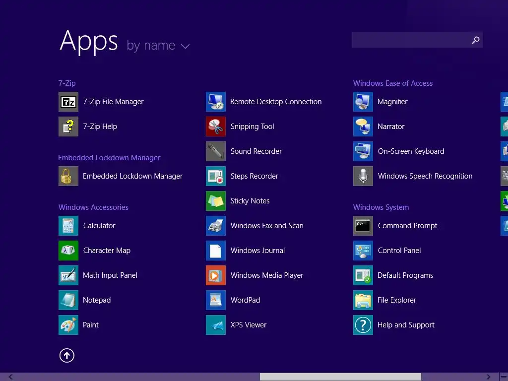Screen dimensions: 508x381
Task: Click the 'On-Screen Keyboard' label
Action: (x=411, y=151)
